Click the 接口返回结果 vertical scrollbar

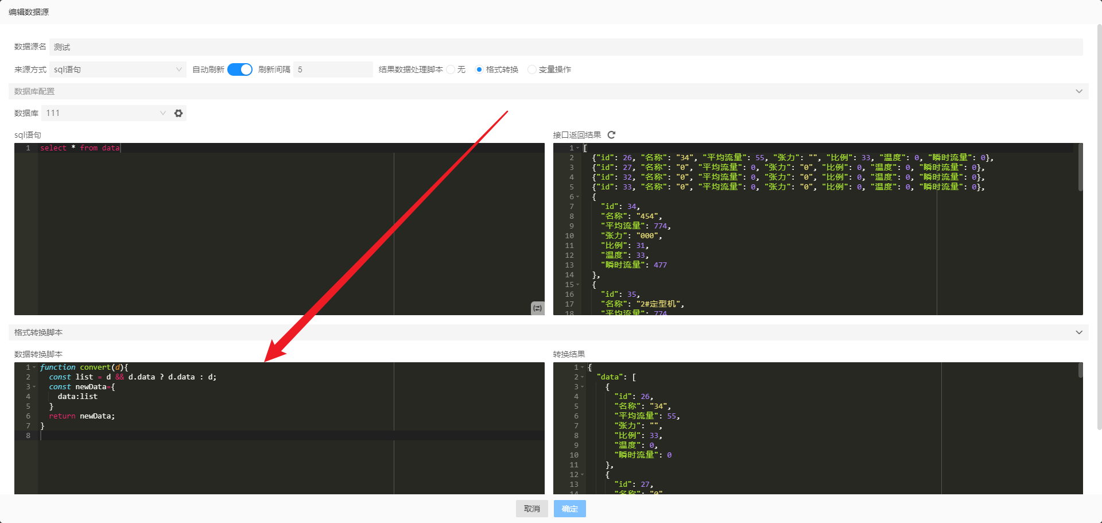(x=1080, y=167)
